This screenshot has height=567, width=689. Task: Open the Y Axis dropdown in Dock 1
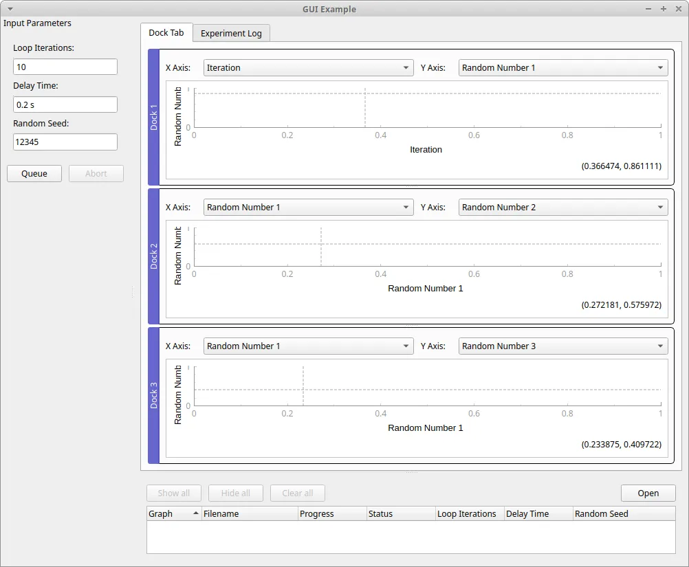coord(562,67)
